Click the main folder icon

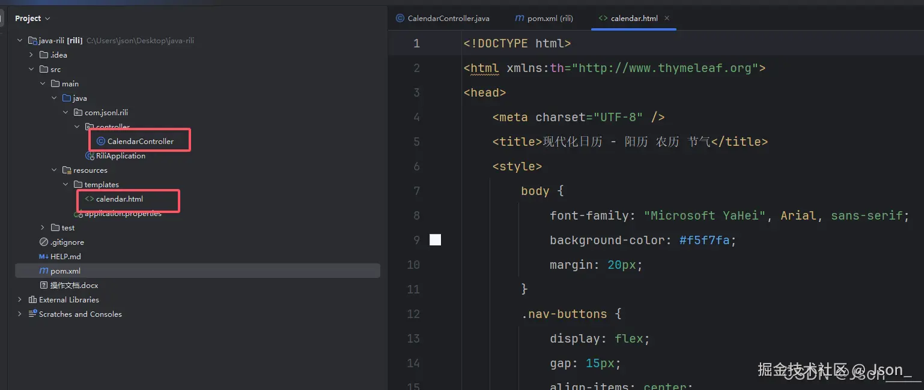click(55, 83)
